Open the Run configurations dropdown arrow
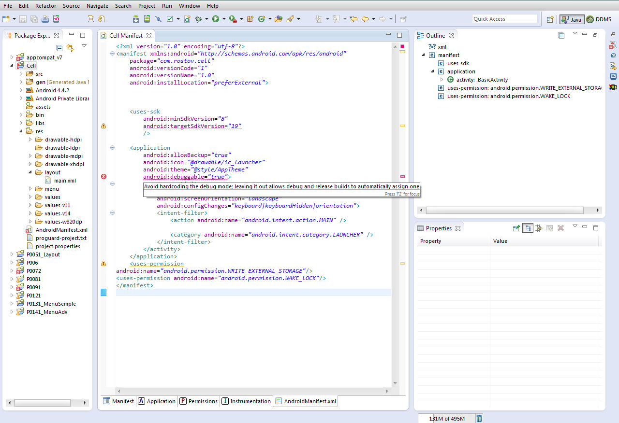 [224, 19]
